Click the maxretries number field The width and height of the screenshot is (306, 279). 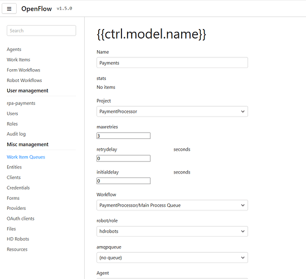coord(123,136)
